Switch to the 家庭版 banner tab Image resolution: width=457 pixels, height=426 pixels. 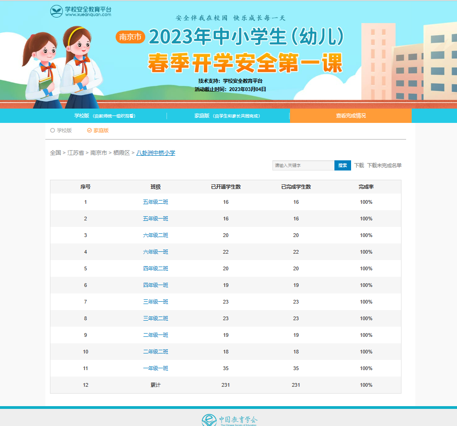[x=227, y=116]
